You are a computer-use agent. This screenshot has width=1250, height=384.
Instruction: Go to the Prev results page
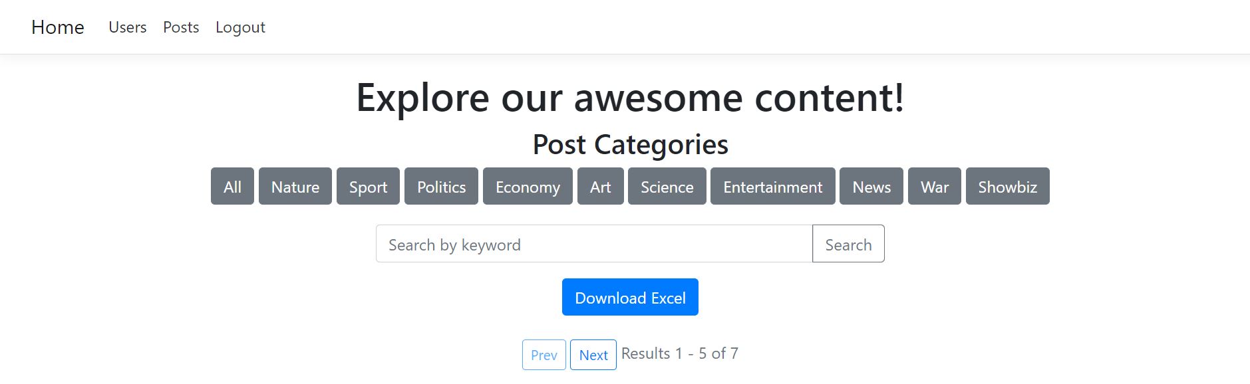[544, 355]
